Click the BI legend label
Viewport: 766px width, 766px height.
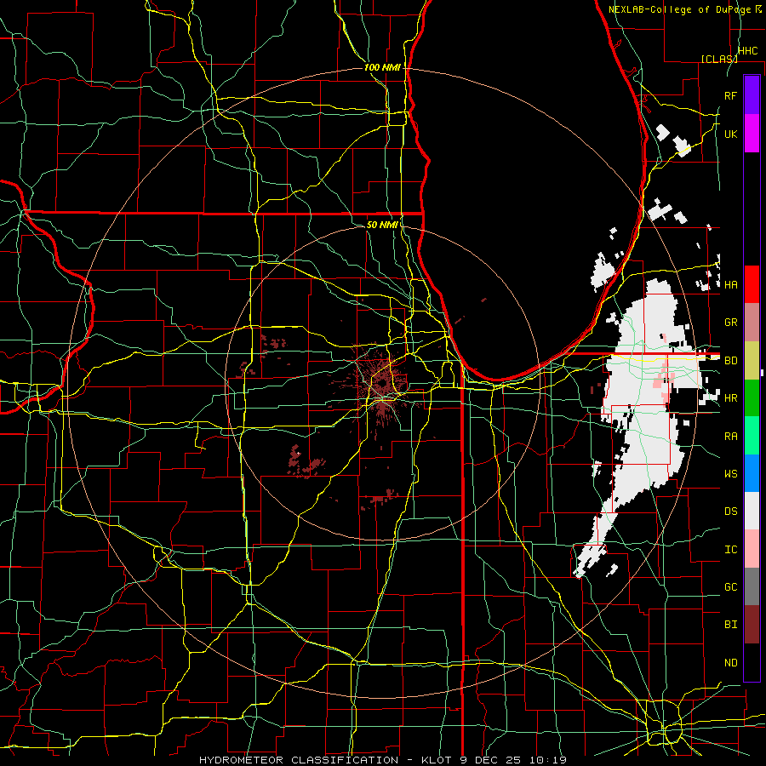tap(730, 625)
